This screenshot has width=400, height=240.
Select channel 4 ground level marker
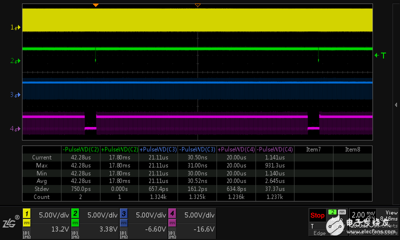[15, 129]
